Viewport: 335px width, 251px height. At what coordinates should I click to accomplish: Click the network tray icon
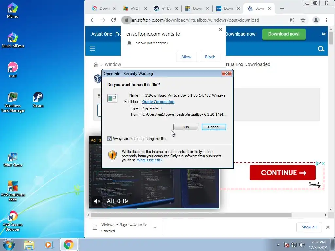[294, 245]
